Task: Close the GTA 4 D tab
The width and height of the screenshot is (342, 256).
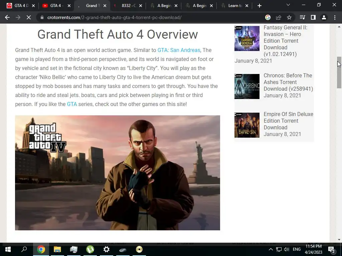Action: click(33, 6)
